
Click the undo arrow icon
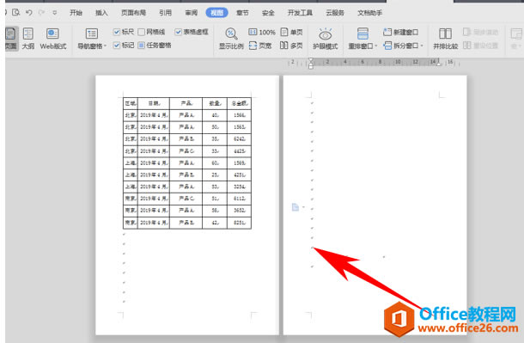click(x=29, y=13)
